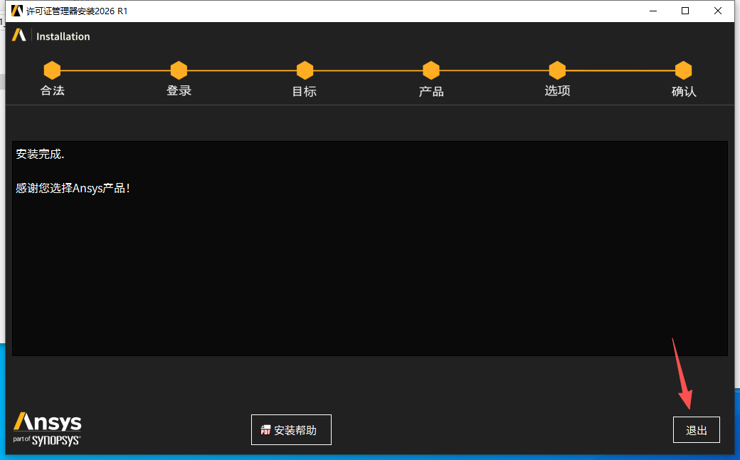Select the 合法 step hexagon icon
740x460 pixels.
coord(52,70)
